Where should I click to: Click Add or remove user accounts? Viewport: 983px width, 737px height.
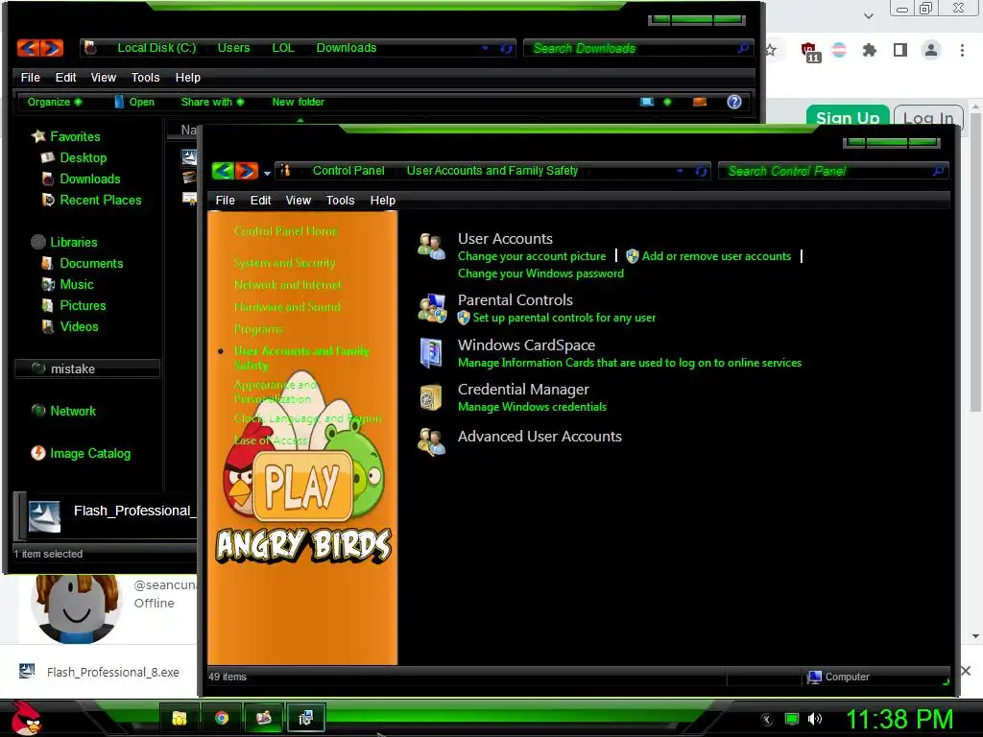(716, 255)
